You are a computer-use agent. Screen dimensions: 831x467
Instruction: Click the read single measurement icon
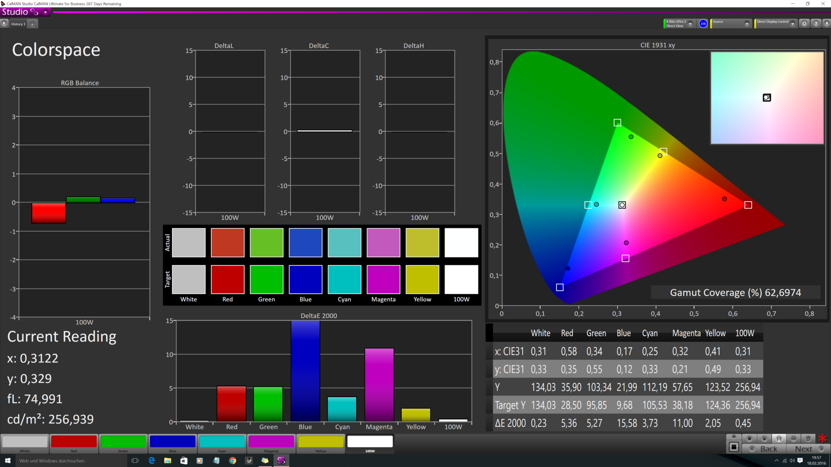point(764,438)
